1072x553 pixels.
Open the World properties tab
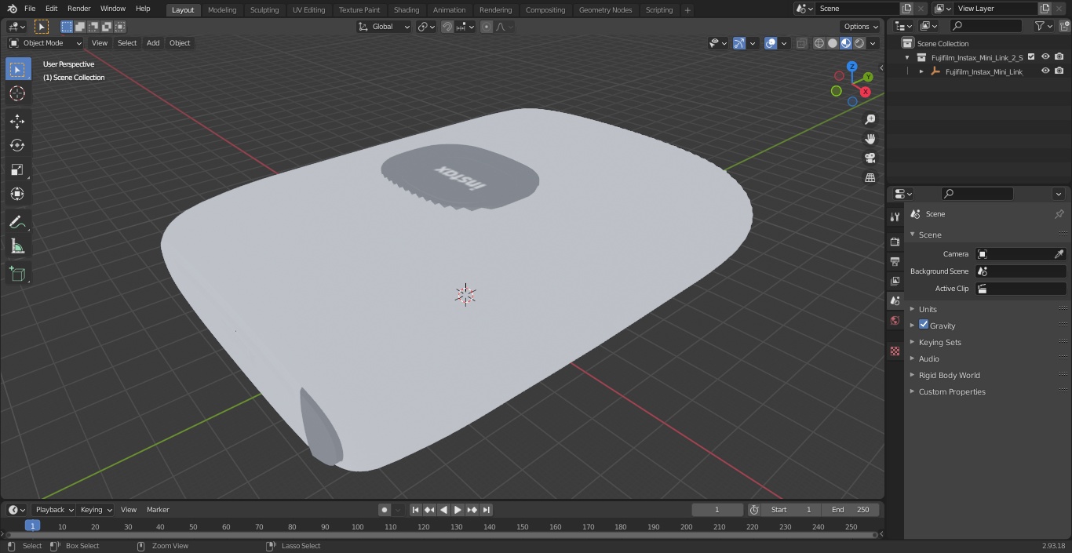(x=895, y=320)
